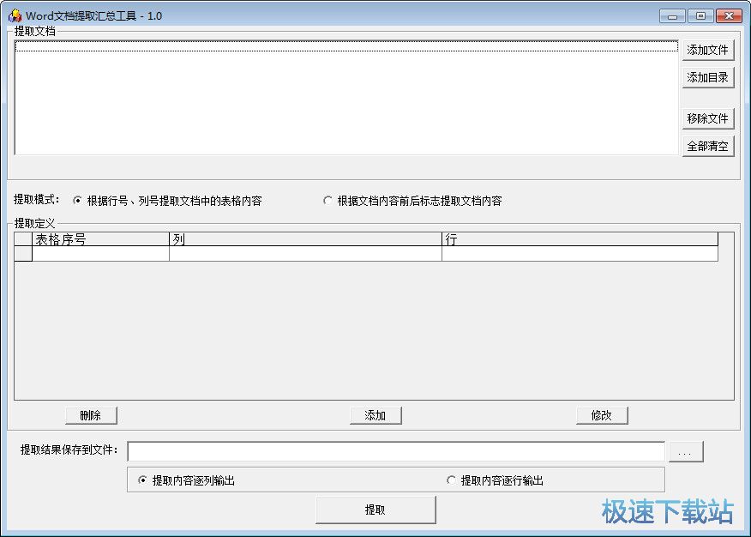
Task: Click the 行 column header
Action: click(580, 239)
